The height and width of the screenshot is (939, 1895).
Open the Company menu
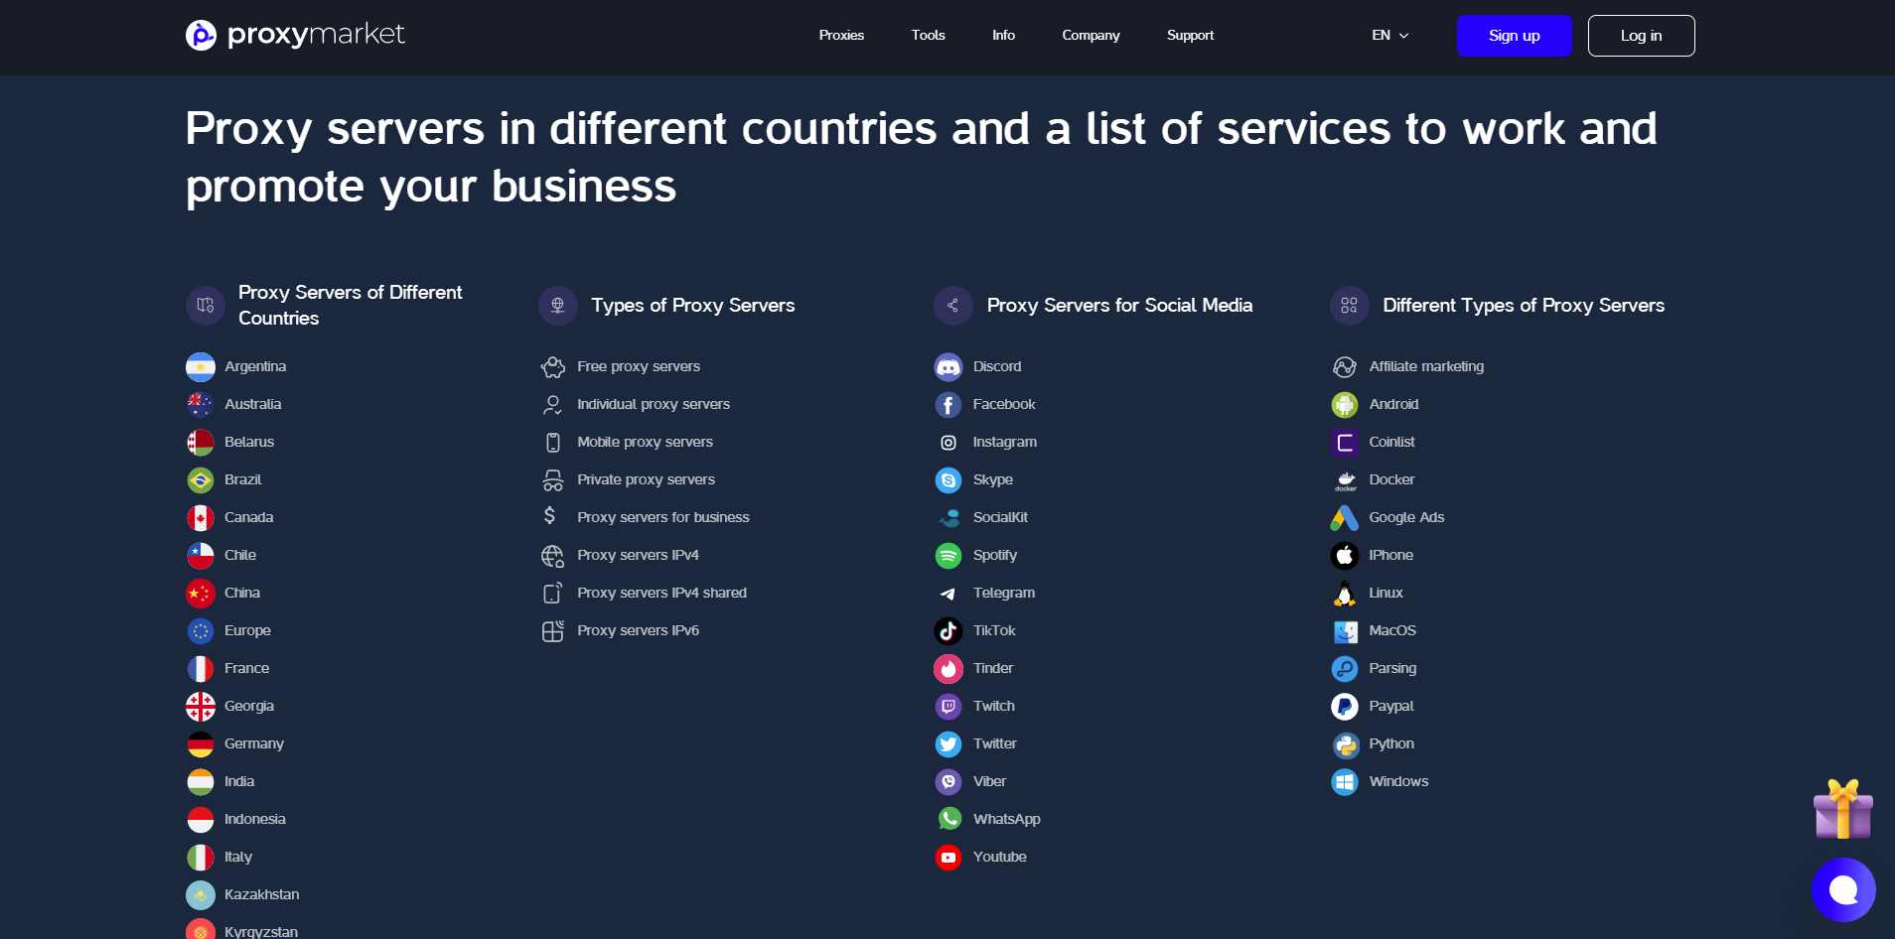click(1091, 36)
